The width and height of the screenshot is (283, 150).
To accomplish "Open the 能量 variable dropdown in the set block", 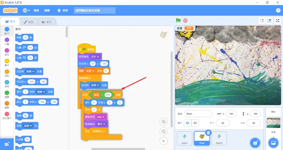I will [x=90, y=71].
